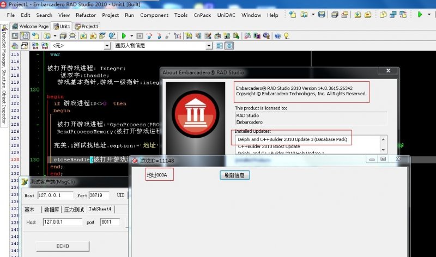Open the UniDAC menu

pos(226,15)
